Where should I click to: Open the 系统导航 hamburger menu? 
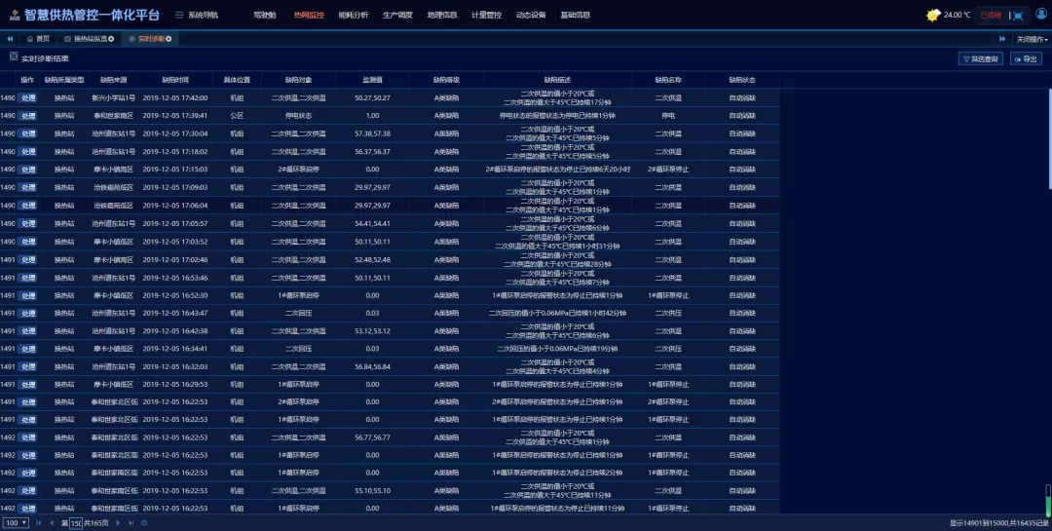click(180, 16)
